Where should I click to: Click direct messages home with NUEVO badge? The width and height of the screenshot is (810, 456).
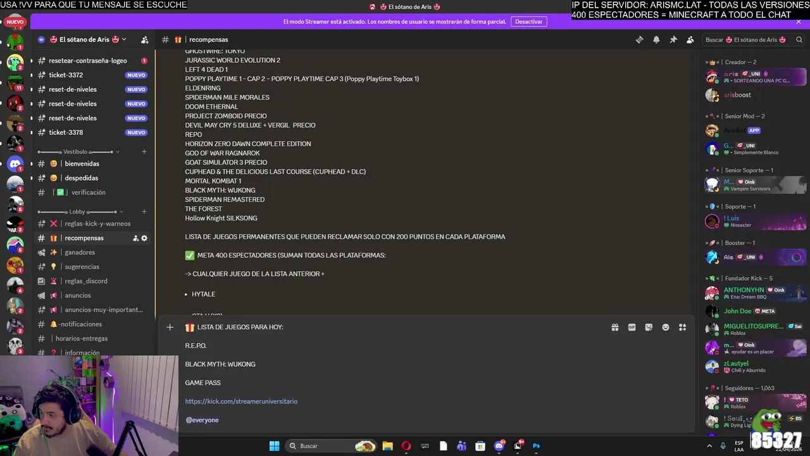click(x=15, y=23)
